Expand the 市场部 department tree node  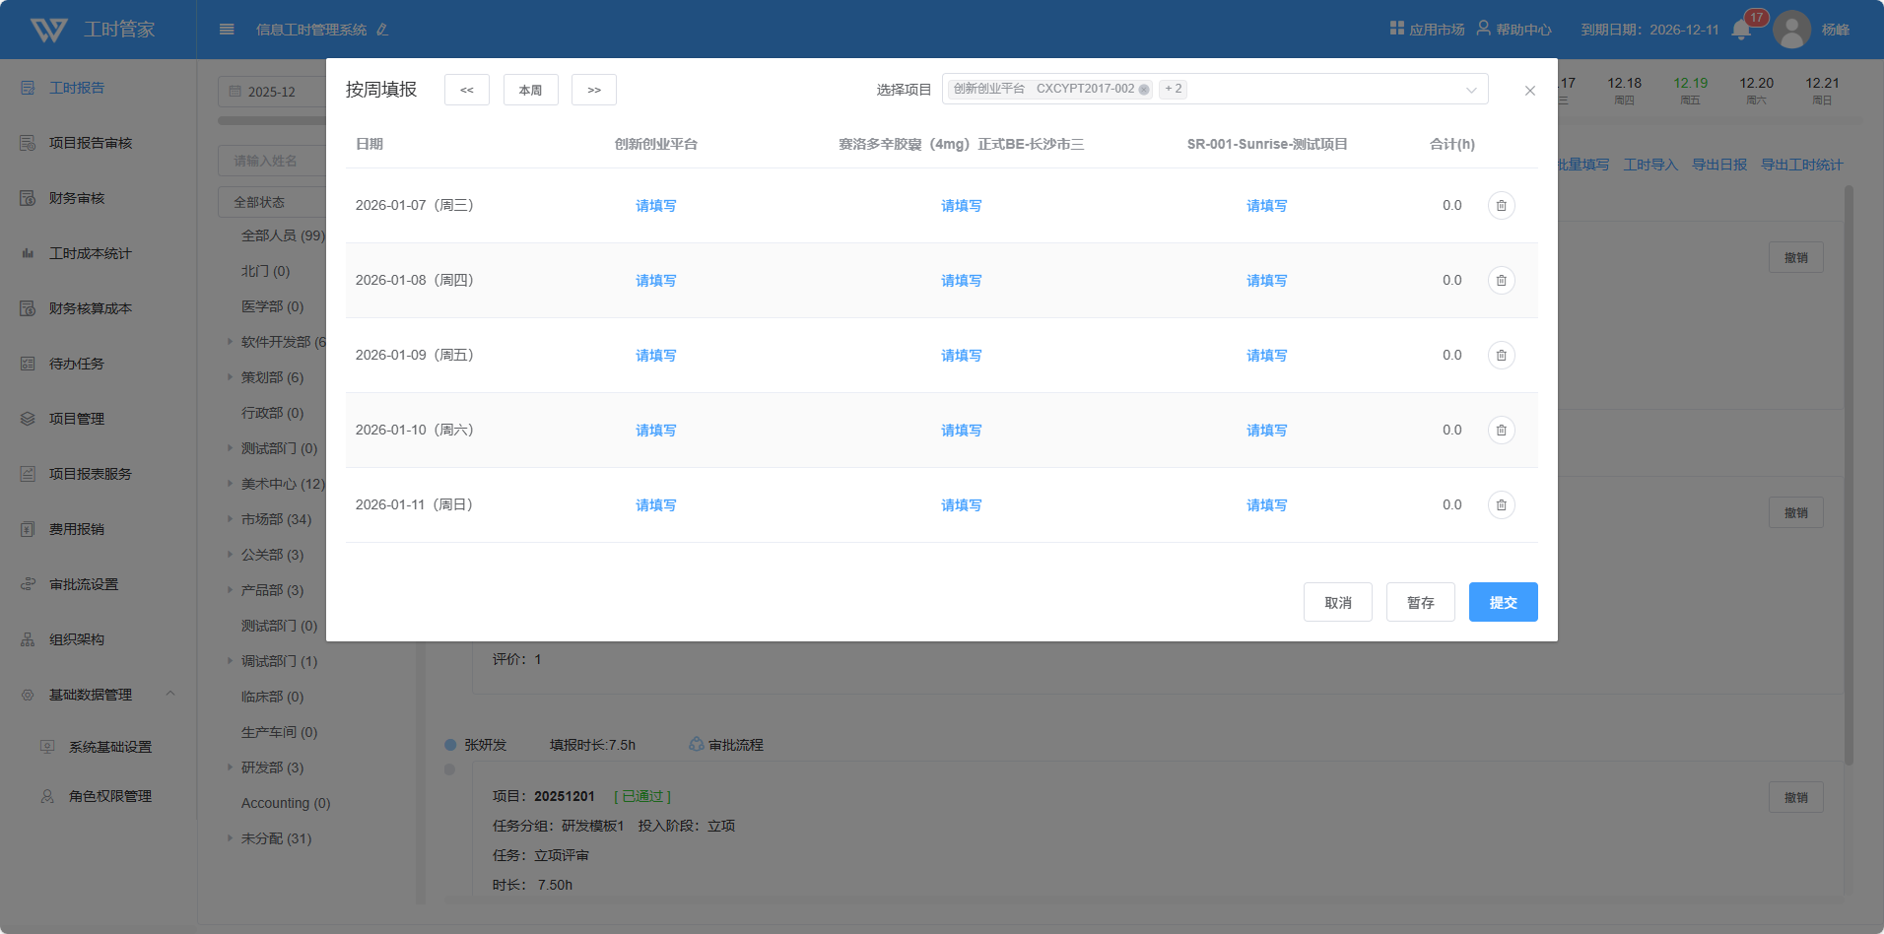[231, 519]
